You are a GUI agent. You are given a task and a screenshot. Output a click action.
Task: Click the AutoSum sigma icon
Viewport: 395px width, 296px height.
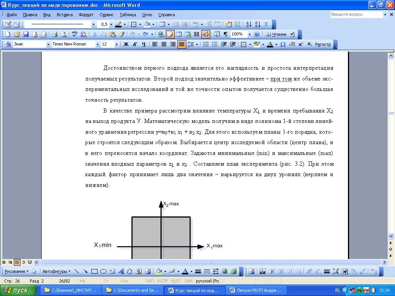click(266, 24)
